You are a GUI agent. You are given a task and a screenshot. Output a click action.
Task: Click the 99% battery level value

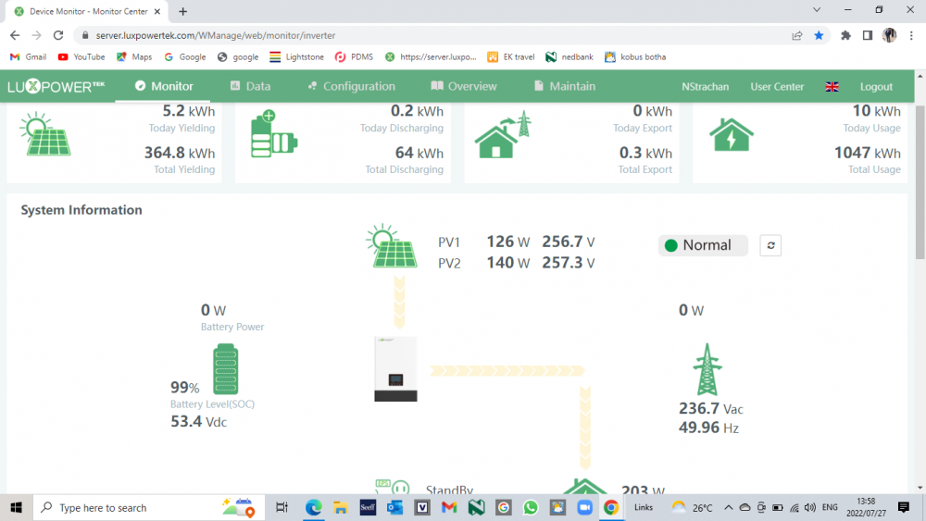point(185,387)
